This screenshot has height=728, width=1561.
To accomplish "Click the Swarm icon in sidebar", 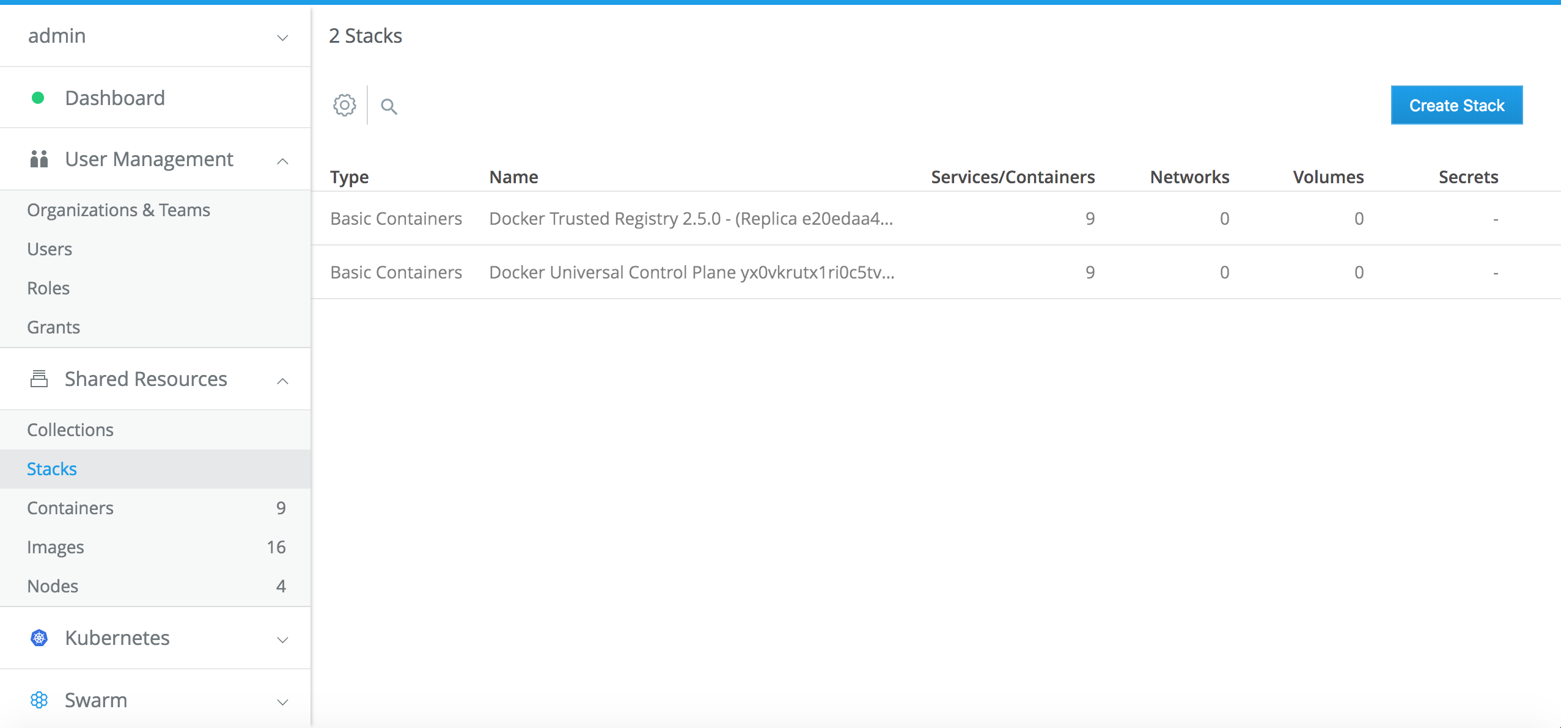I will (x=39, y=700).
